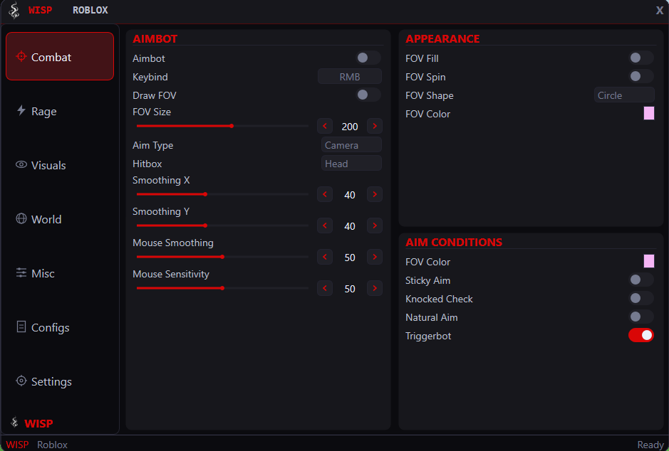Image resolution: width=669 pixels, height=451 pixels.
Task: Decrease Mouse Sensitivity with left arrow
Action: (x=325, y=288)
